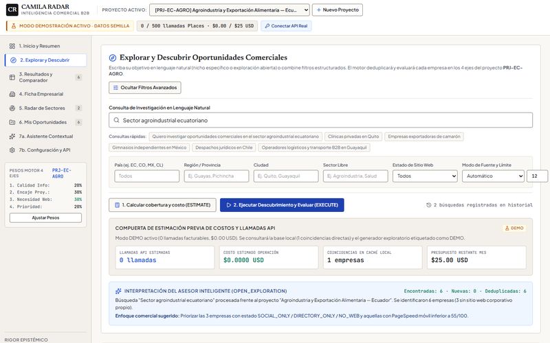Click the DEMO badge in estimation panel
The height and width of the screenshot is (343, 550).
click(x=514, y=228)
